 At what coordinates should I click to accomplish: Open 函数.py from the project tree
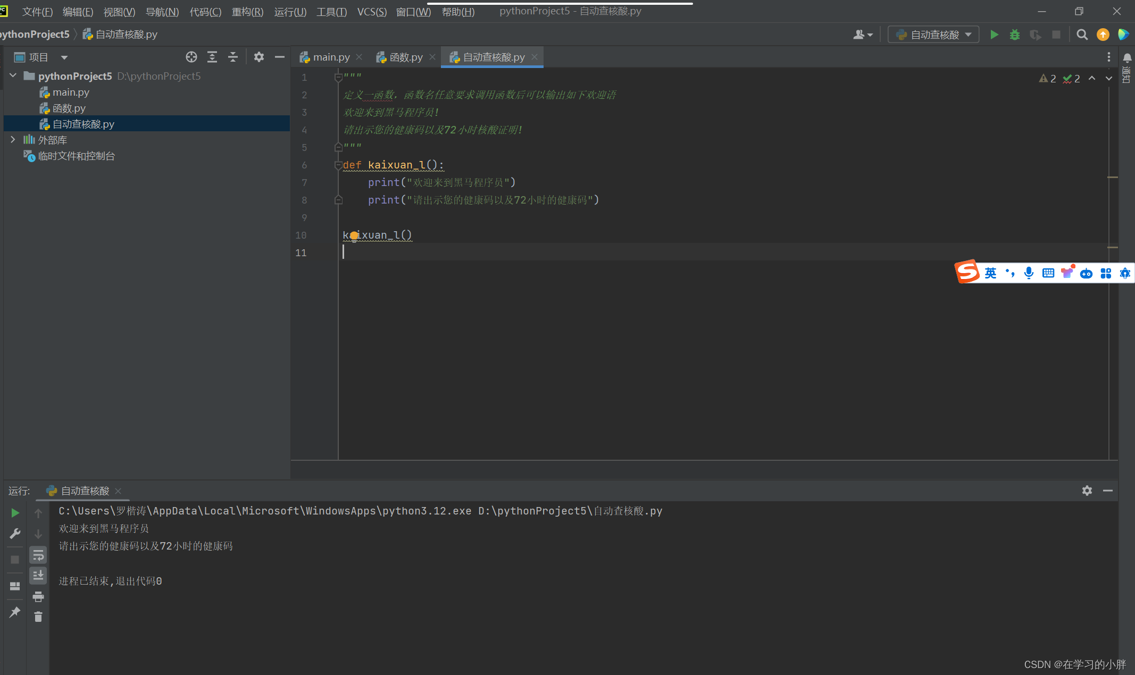(69, 108)
